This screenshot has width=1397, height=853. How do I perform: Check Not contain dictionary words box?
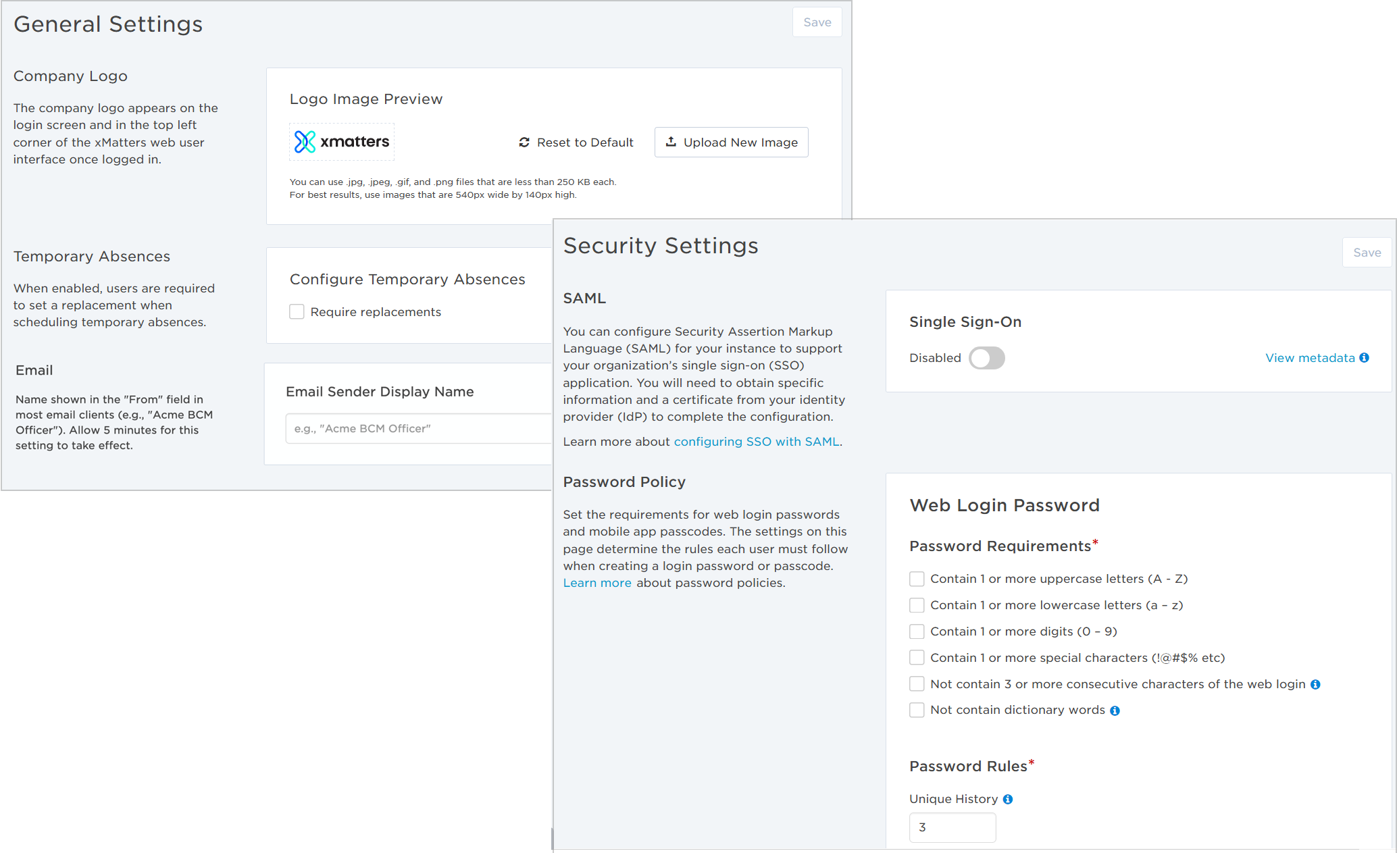coord(917,710)
